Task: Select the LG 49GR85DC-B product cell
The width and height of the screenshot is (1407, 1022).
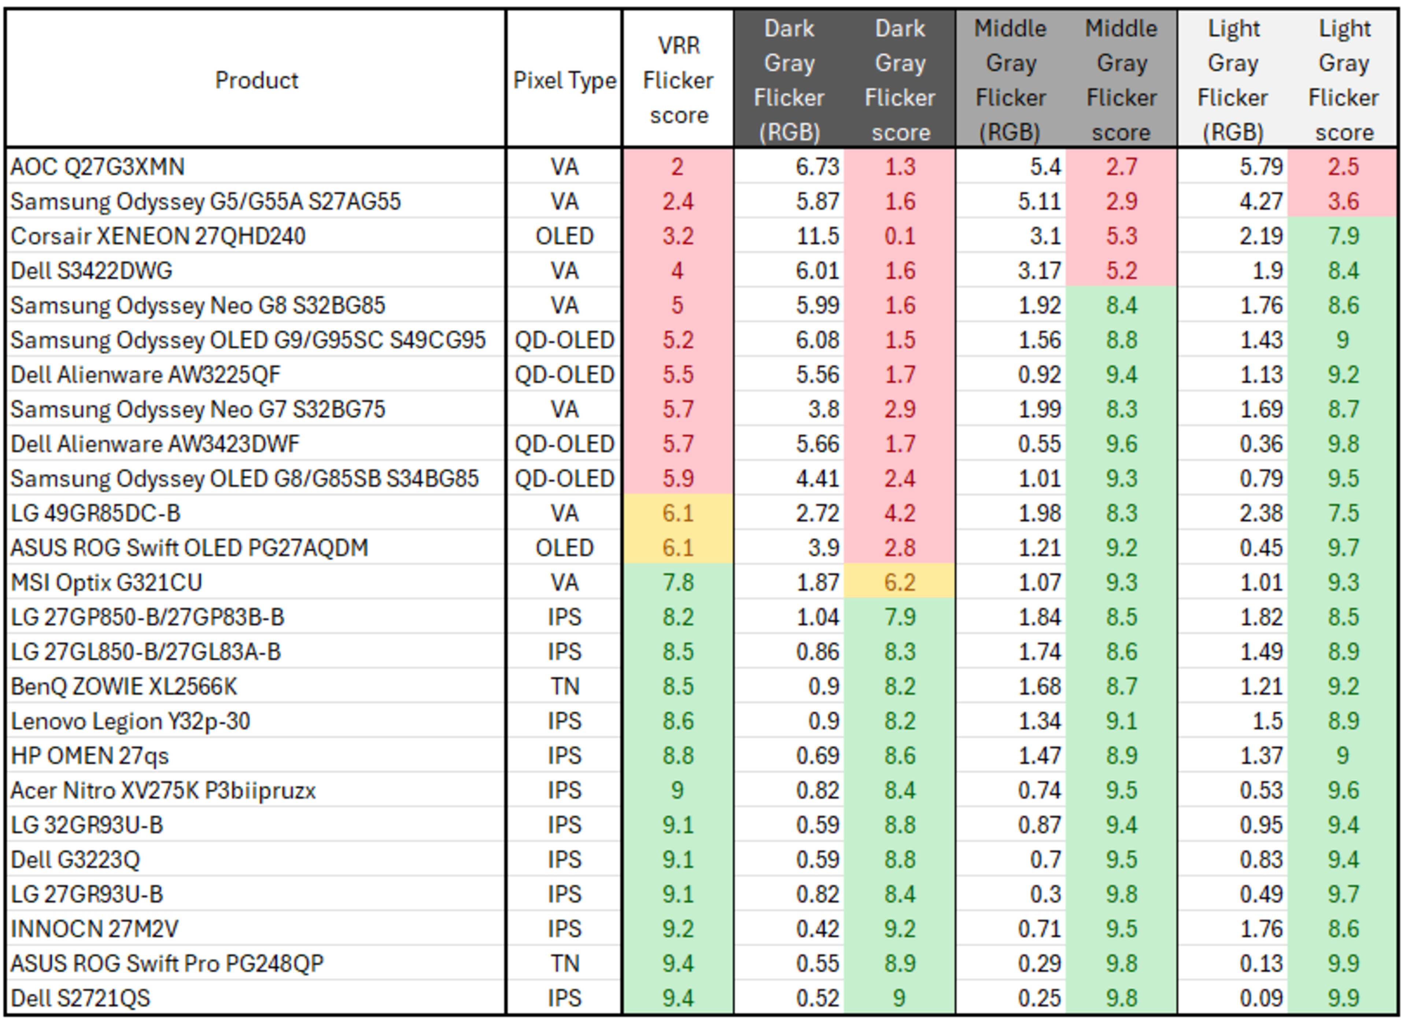Action: [96, 514]
